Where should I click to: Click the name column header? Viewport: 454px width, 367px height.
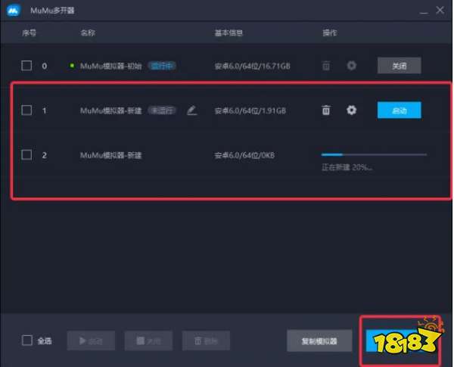click(88, 33)
